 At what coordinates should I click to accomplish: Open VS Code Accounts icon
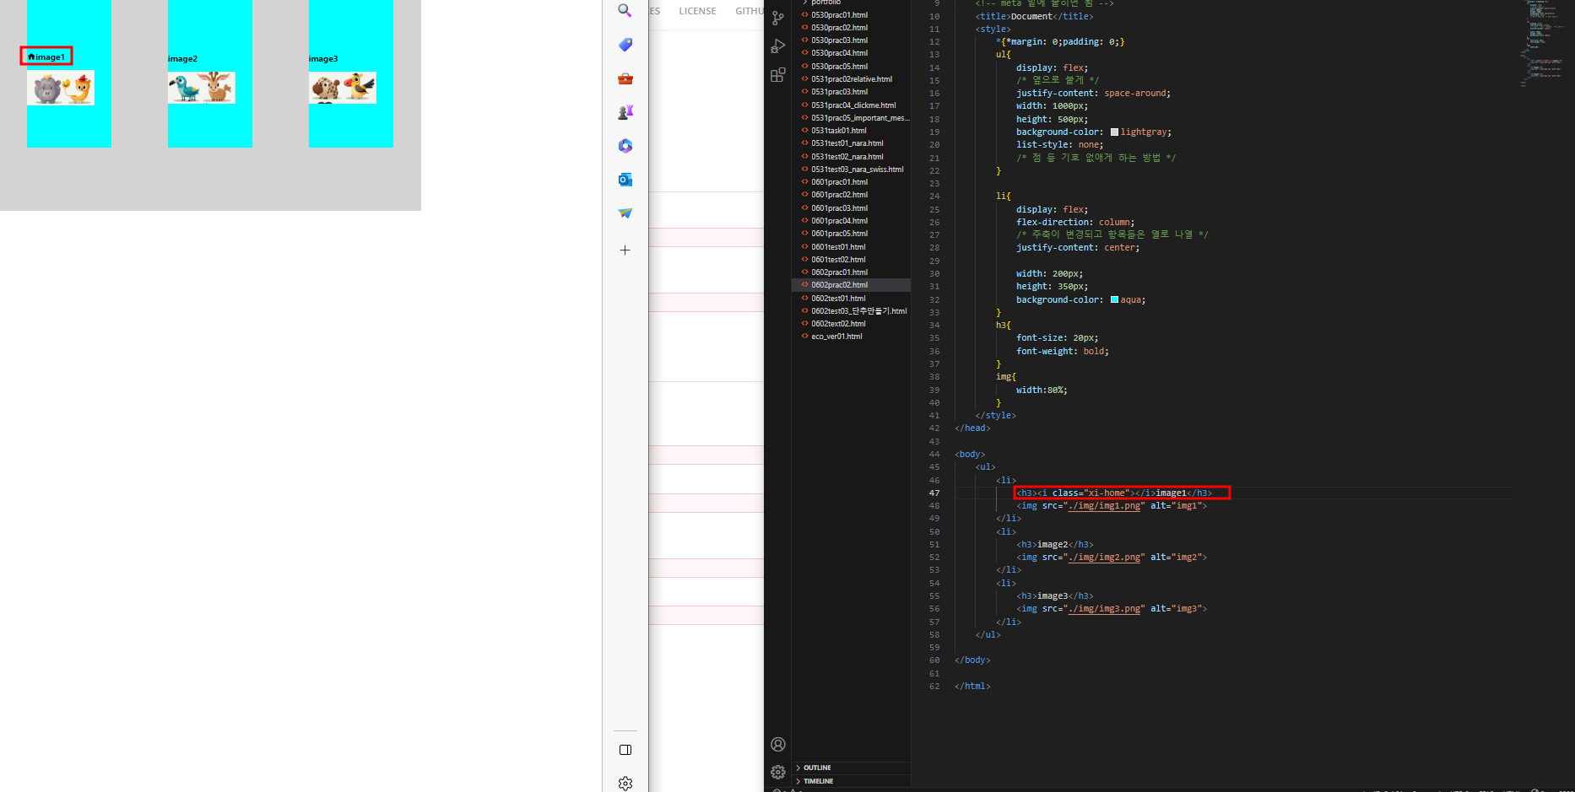click(777, 744)
